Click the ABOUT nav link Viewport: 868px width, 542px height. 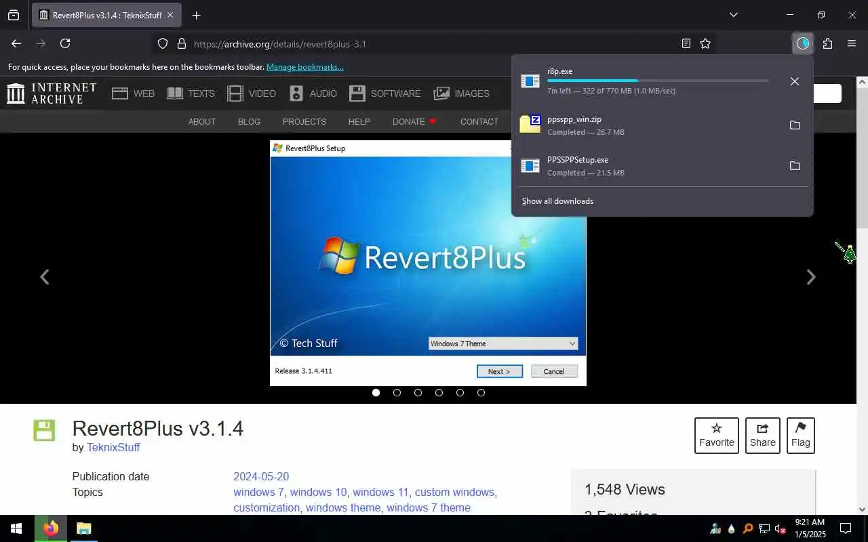(202, 122)
